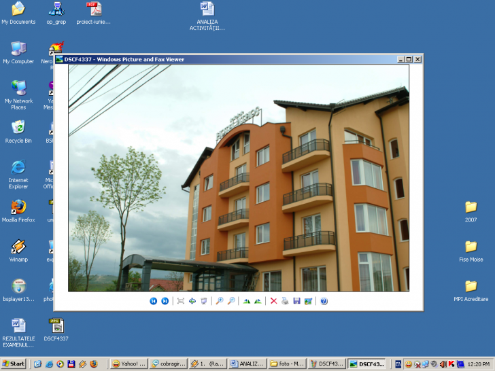Screen dimensions: 495x371
Task: Select op_grep desktop icon
Action: 56,14
